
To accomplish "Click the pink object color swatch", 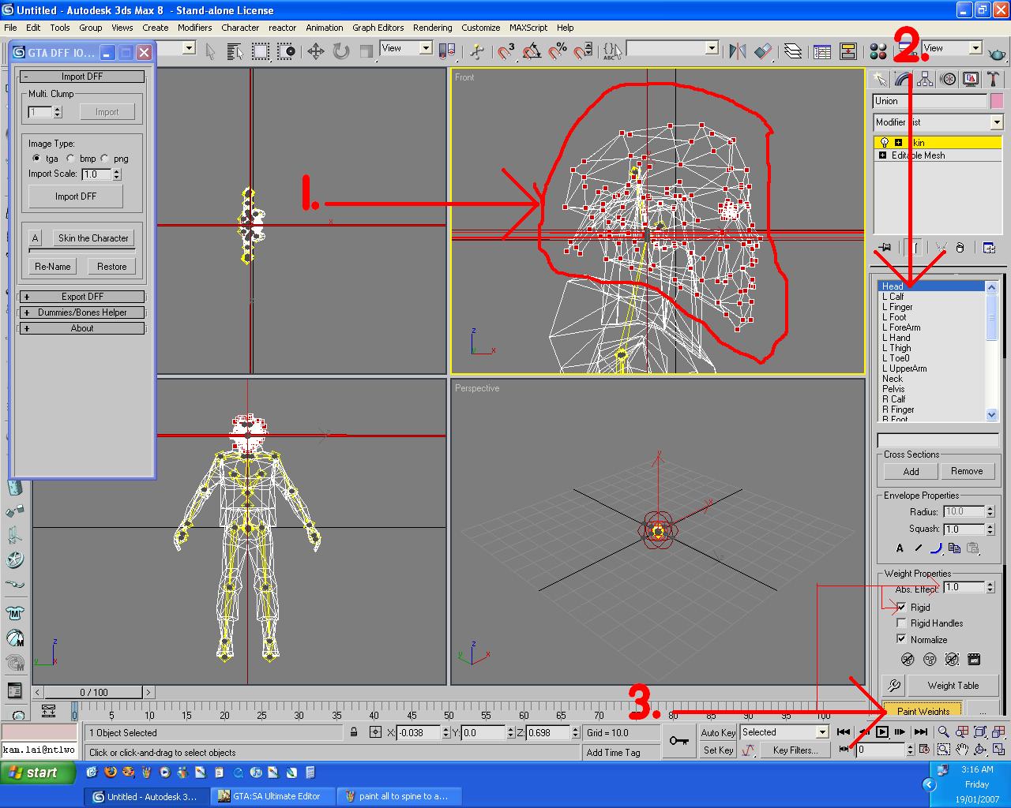I will (x=996, y=101).
